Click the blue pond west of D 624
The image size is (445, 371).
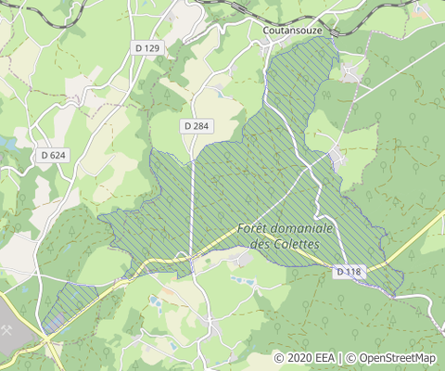pyautogui.click(x=6, y=144)
